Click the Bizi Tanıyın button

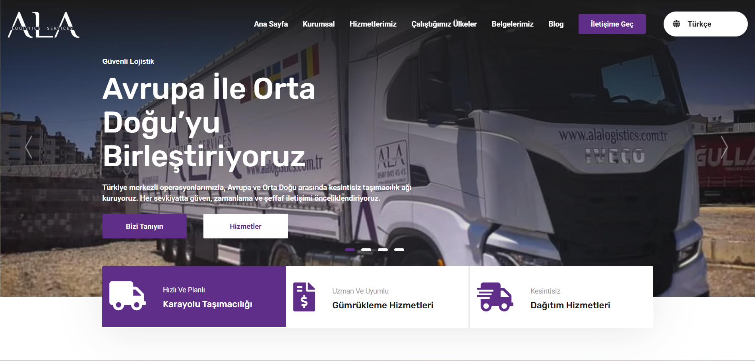(144, 226)
